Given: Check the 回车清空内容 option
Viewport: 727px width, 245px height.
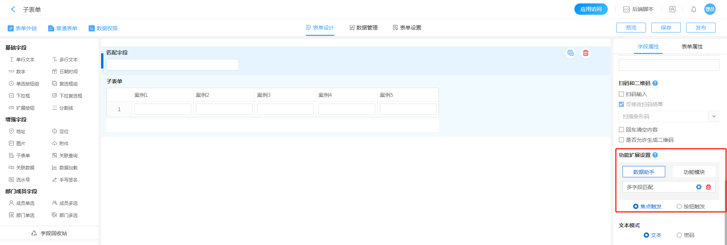Looking at the screenshot, I should coord(621,130).
